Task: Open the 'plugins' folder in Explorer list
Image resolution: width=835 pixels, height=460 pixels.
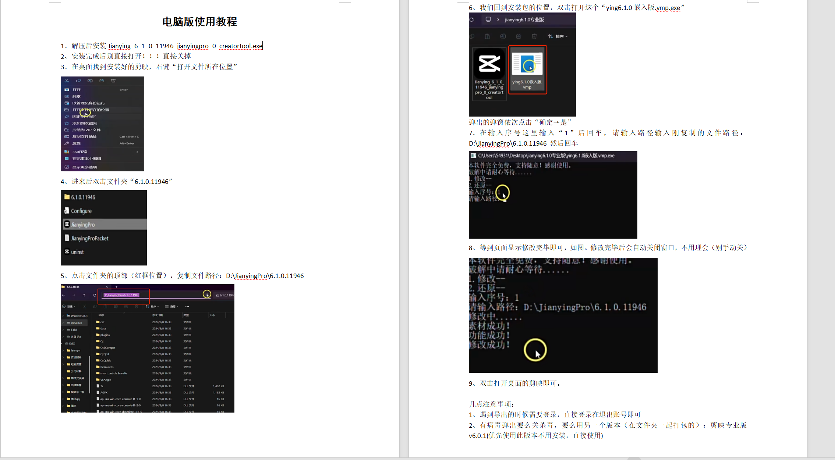Action: (x=105, y=335)
